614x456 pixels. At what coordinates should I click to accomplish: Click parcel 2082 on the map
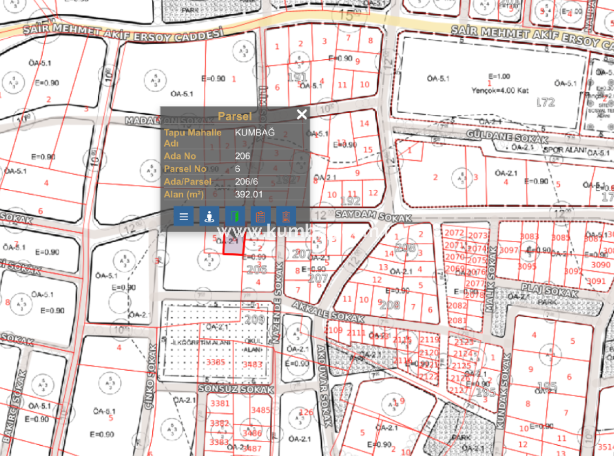tap(457, 306)
